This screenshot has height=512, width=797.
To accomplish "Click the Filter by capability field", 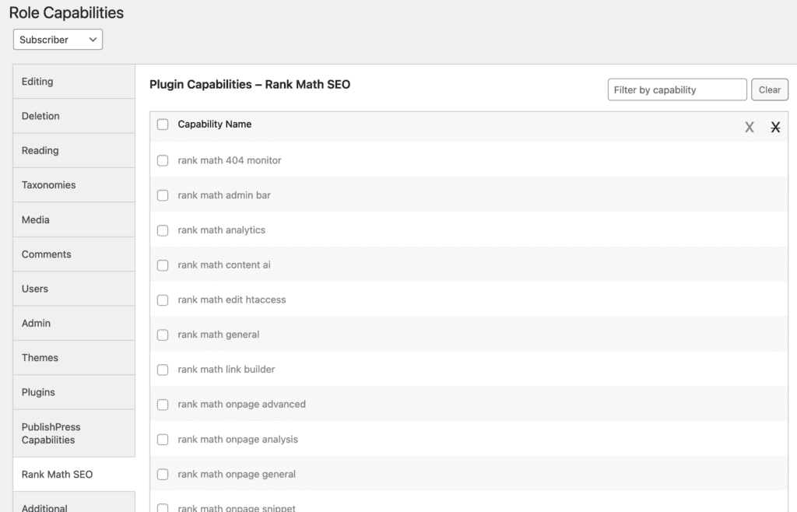I will (x=676, y=89).
